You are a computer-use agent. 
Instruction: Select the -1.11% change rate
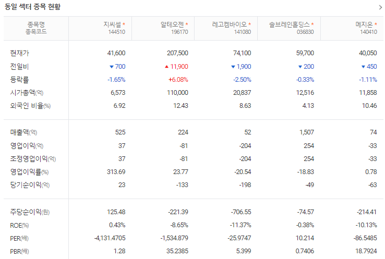368,80
